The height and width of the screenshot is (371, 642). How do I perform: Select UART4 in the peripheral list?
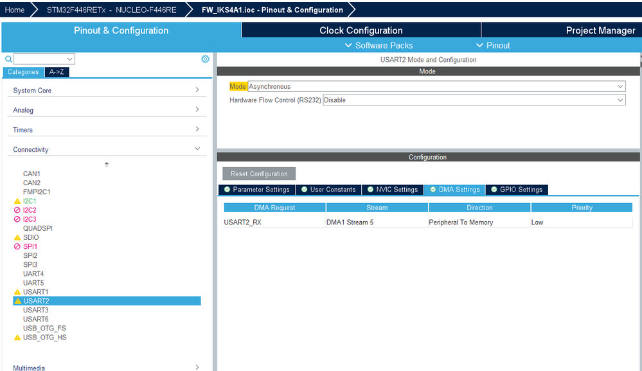[x=33, y=273]
